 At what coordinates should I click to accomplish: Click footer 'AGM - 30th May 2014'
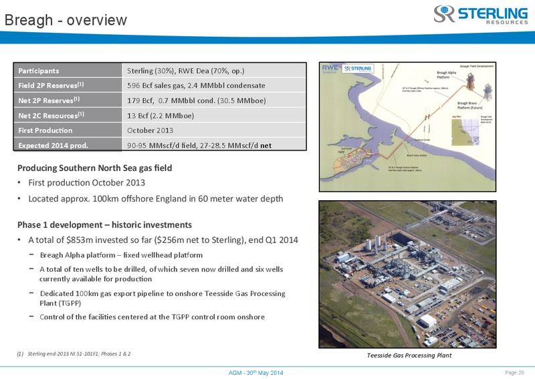click(256, 373)
